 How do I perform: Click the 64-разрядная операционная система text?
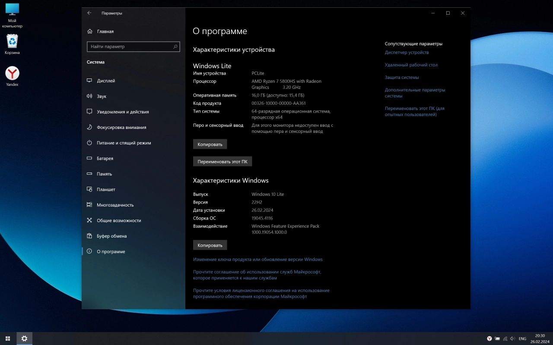[x=291, y=114]
